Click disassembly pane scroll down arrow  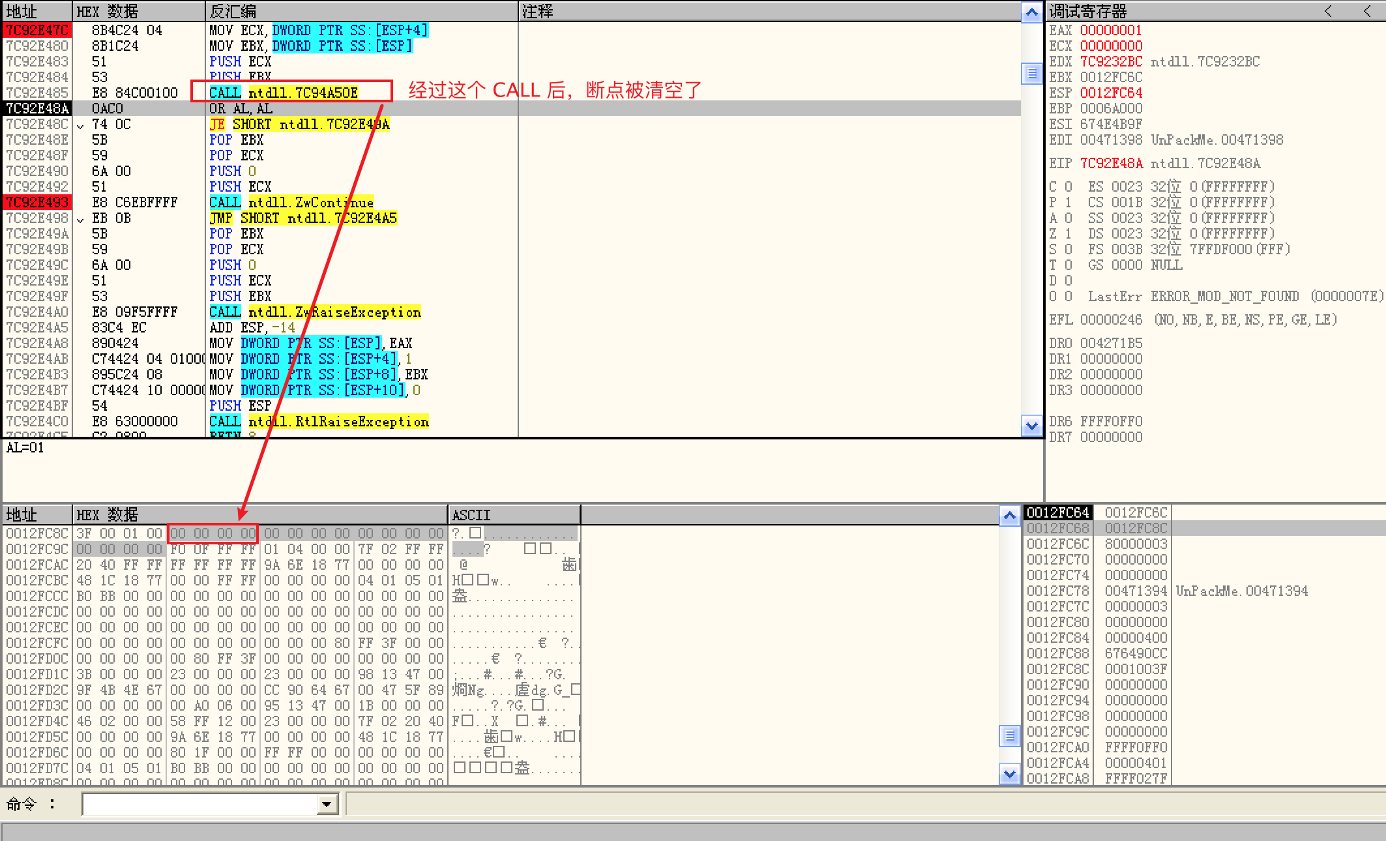click(x=1031, y=426)
